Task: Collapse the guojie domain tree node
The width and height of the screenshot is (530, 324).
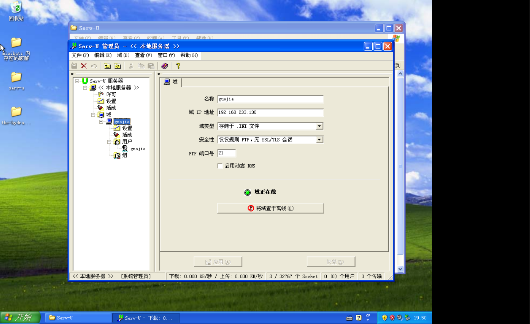Action: coord(101,122)
